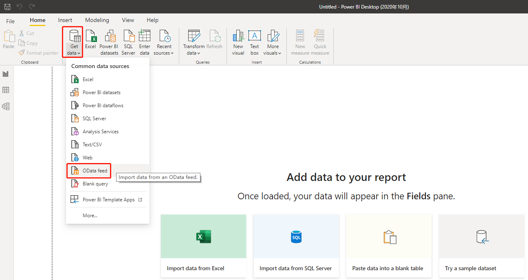Insert a Text box
528x280 pixels.
point(255,42)
